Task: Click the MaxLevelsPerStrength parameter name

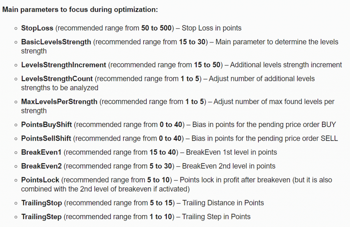Action: [59, 102]
